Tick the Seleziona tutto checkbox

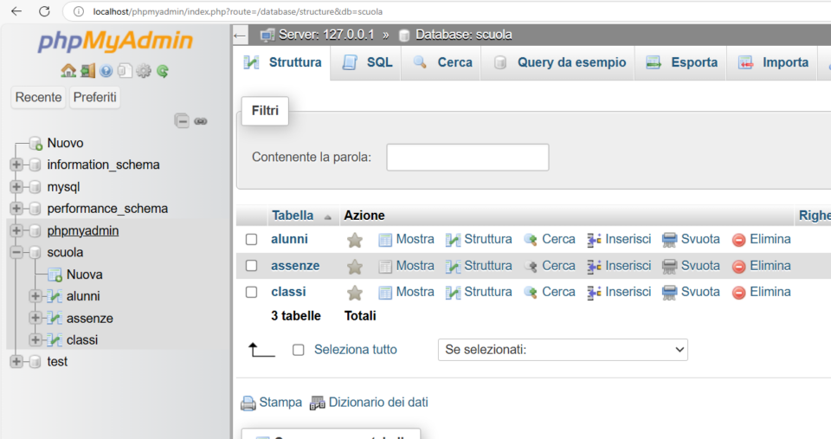(x=299, y=350)
